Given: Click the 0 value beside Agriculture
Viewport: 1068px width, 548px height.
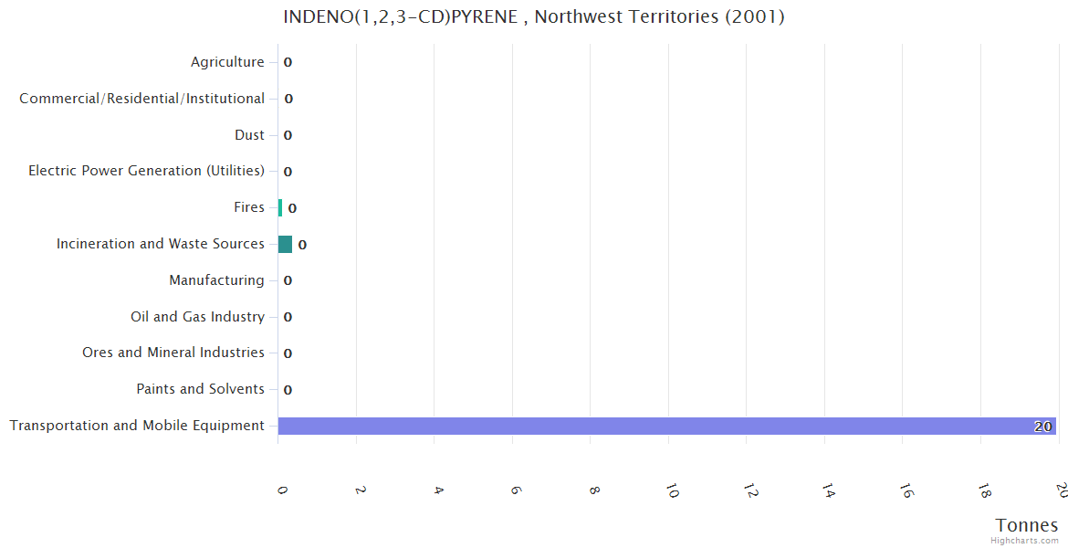Looking at the screenshot, I should point(288,63).
